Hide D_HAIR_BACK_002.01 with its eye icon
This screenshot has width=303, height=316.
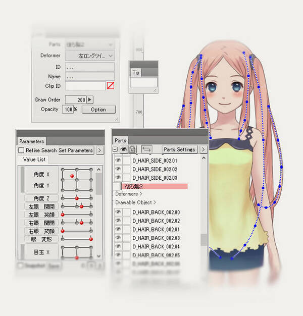click(118, 229)
